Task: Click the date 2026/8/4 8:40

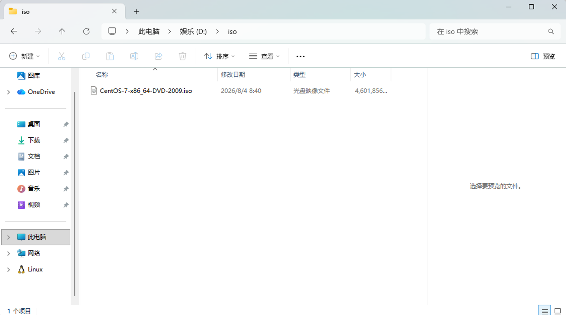Action: (241, 91)
